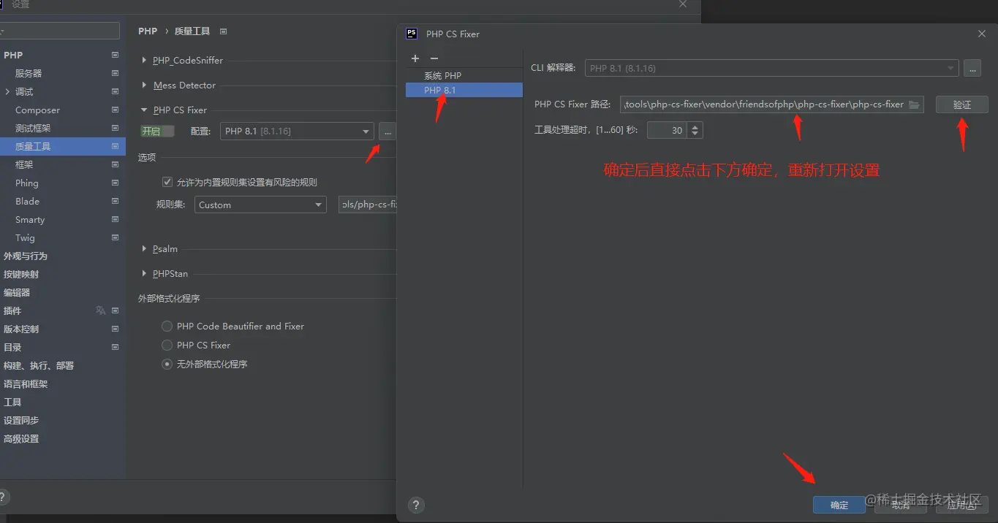Open the 按键映射 settings category
Image resolution: width=998 pixels, height=523 pixels.
tap(21, 274)
